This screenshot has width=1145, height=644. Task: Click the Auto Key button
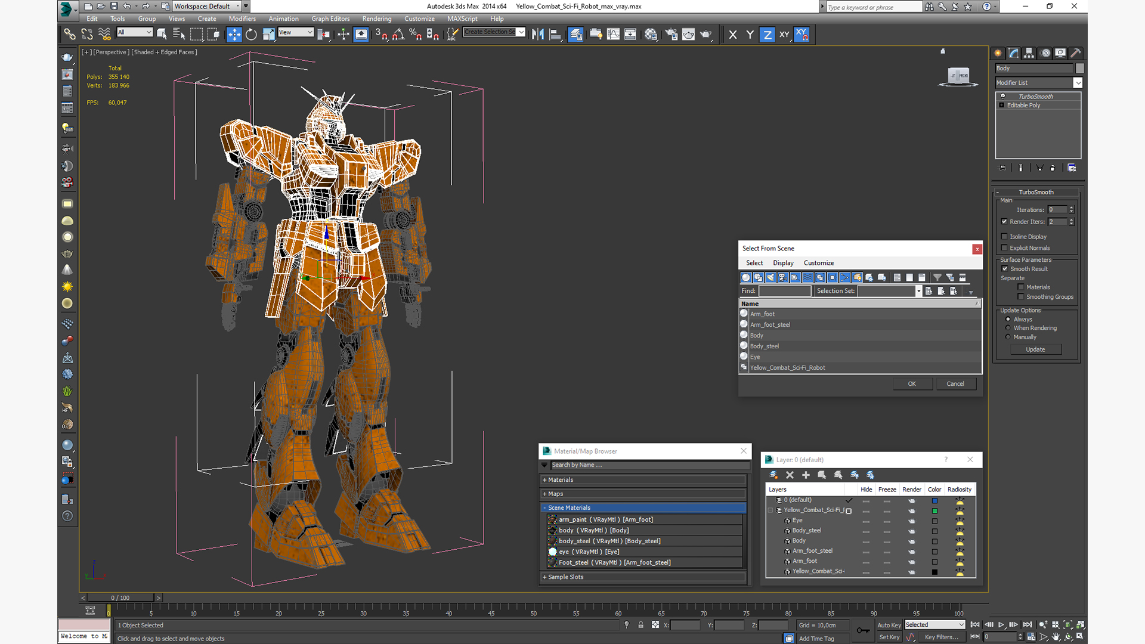click(x=889, y=625)
